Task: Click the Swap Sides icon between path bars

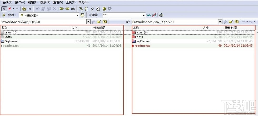Action: tap(128, 22)
